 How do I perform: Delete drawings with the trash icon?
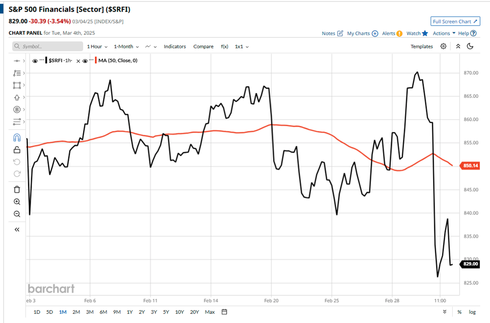click(17, 189)
